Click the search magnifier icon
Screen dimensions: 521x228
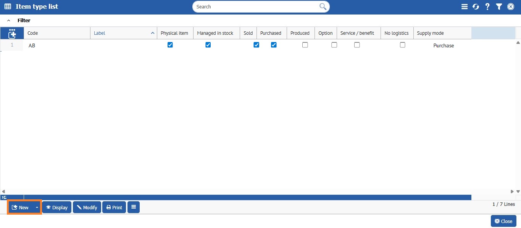[323, 6]
